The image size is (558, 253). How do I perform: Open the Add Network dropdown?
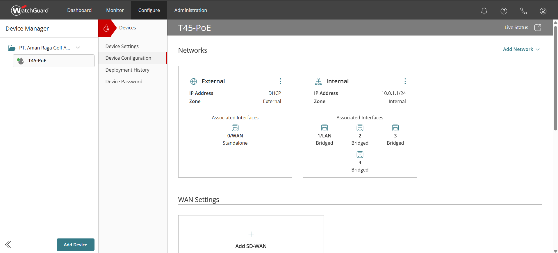521,49
